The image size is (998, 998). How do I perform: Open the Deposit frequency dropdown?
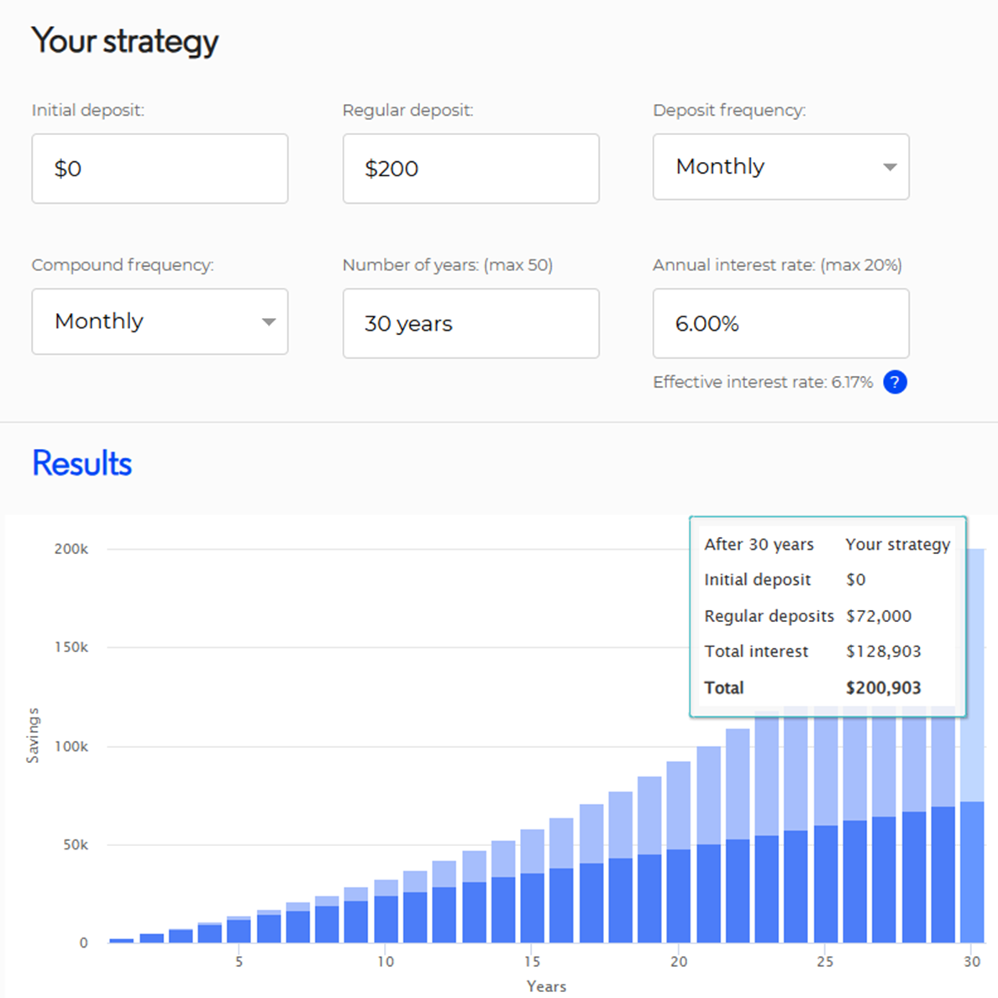[x=780, y=167]
